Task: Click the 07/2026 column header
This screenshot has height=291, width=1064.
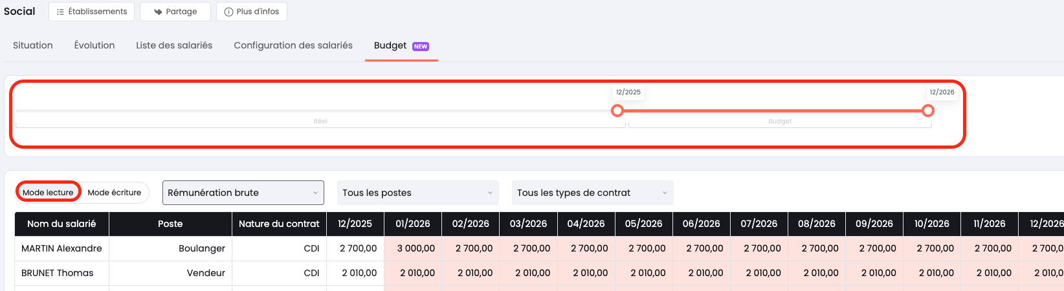Action: coord(759,224)
